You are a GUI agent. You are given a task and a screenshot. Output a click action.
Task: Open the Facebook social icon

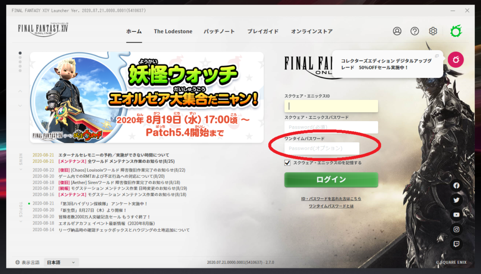(457, 185)
